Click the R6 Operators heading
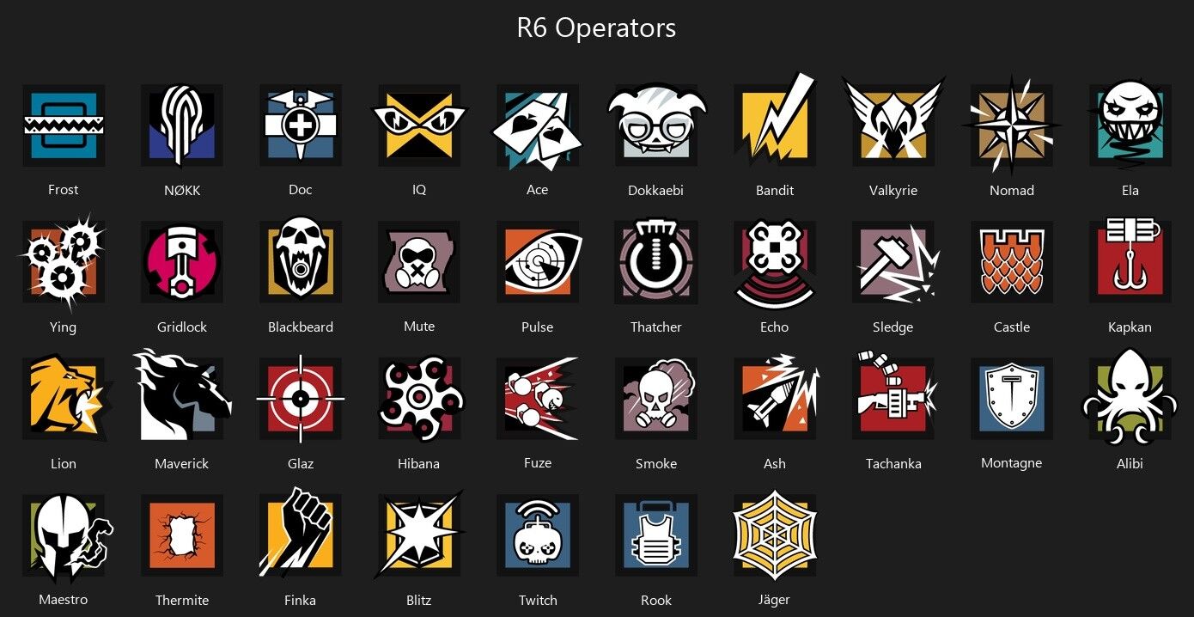This screenshot has height=617, width=1194. pos(596,27)
